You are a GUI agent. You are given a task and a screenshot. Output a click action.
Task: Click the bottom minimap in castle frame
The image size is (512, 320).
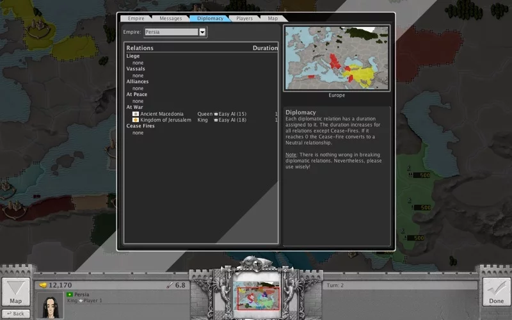coord(257,296)
